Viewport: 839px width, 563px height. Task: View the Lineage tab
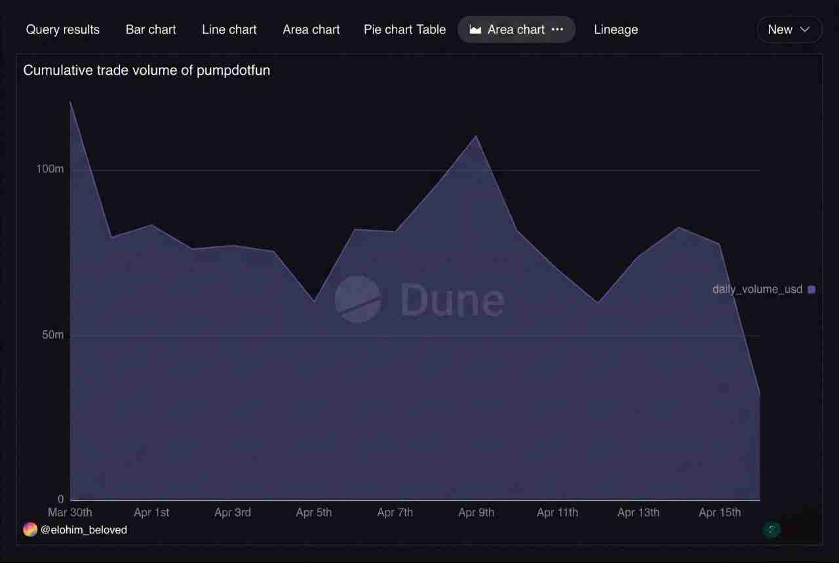615,29
